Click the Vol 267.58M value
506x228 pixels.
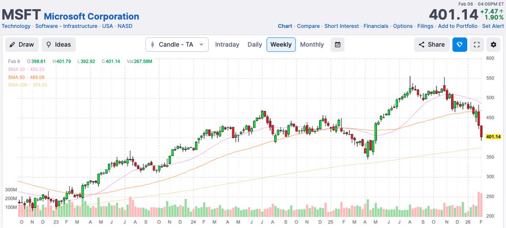click(140, 61)
